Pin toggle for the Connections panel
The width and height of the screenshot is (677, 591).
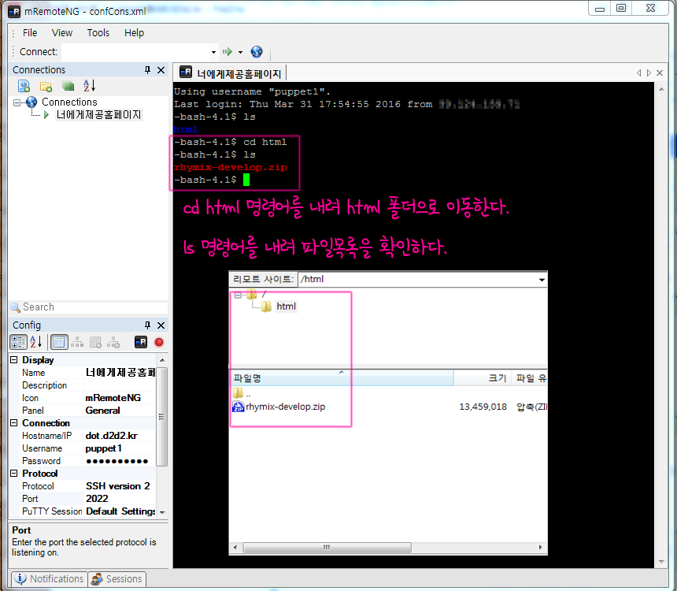147,70
